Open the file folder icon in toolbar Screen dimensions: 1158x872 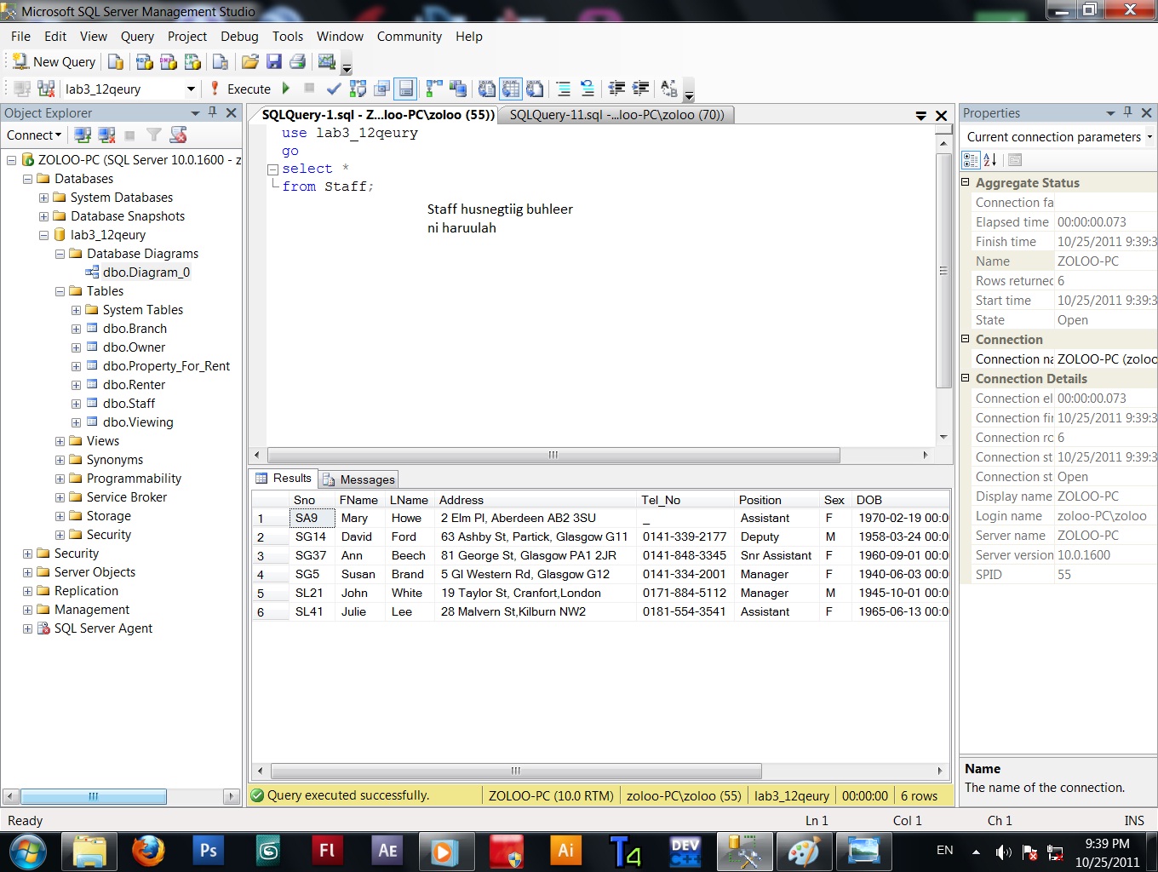249,61
